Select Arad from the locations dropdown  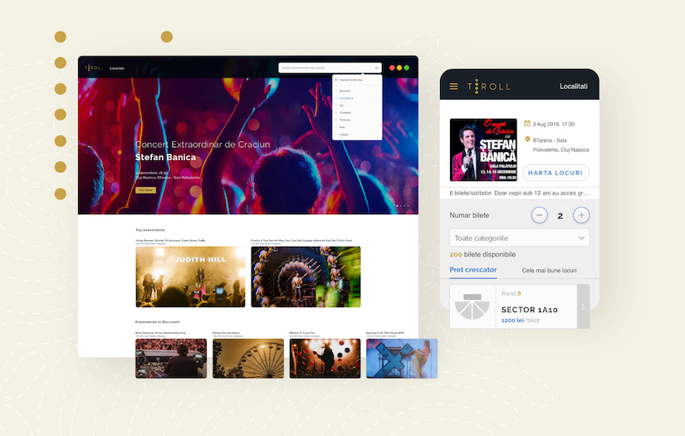point(342,127)
